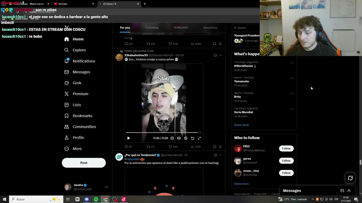Open more options on porktendencia's post
Viewport: 362px width, 203px height.
220,155
